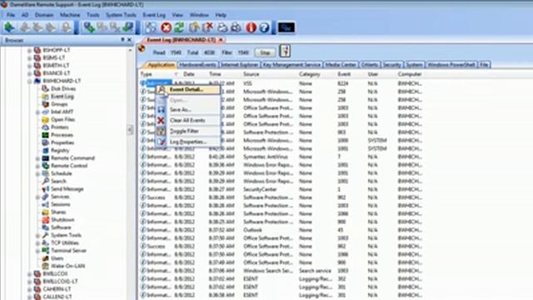Choose Event Detail... from context menu
The width and height of the screenshot is (533, 300).
coord(188,90)
